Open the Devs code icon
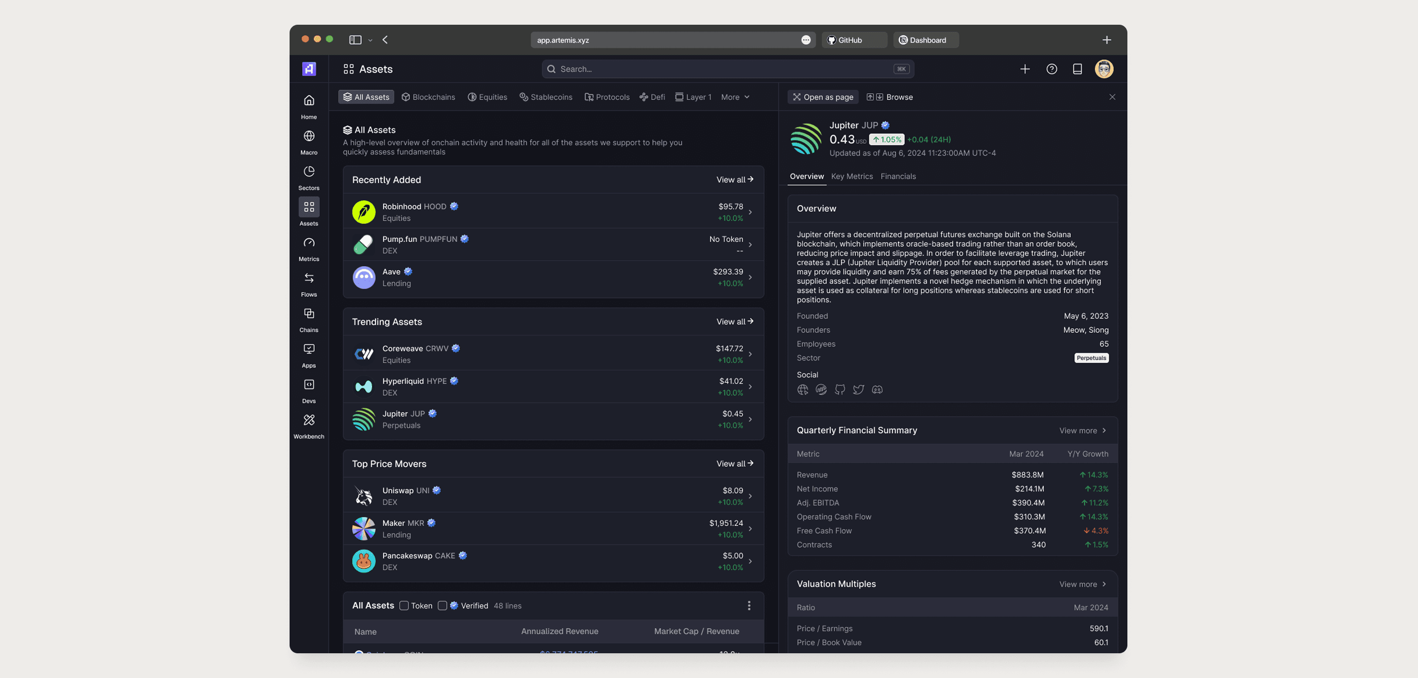The width and height of the screenshot is (1418, 678). (x=309, y=385)
